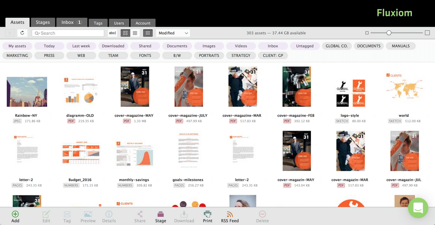Click the Fluxiom logo
435x225 pixels.
394,13
